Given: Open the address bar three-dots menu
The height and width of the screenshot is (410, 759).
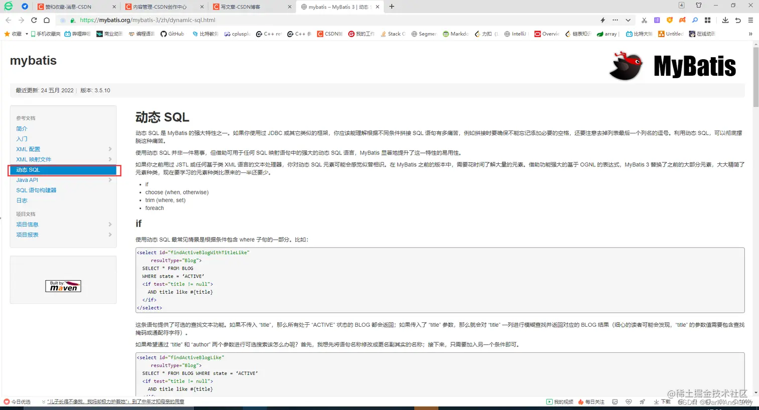Looking at the screenshot, I should [615, 20].
